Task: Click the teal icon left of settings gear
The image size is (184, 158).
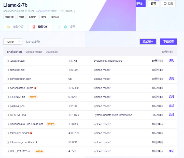Action: coord(59,27)
